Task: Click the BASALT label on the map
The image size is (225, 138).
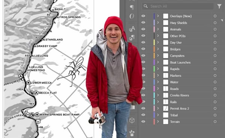Action: pos(60,9)
